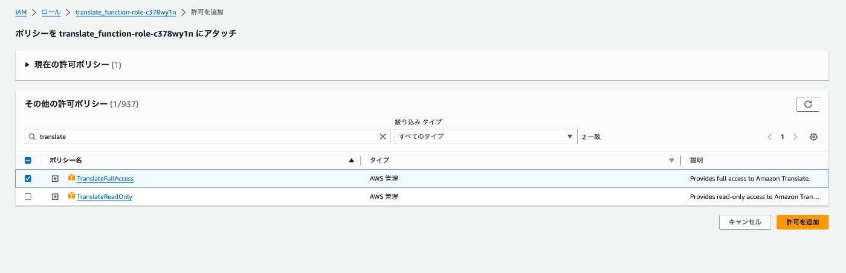Click the policy search input field
Screen dimensions: 846x273
[208, 136]
